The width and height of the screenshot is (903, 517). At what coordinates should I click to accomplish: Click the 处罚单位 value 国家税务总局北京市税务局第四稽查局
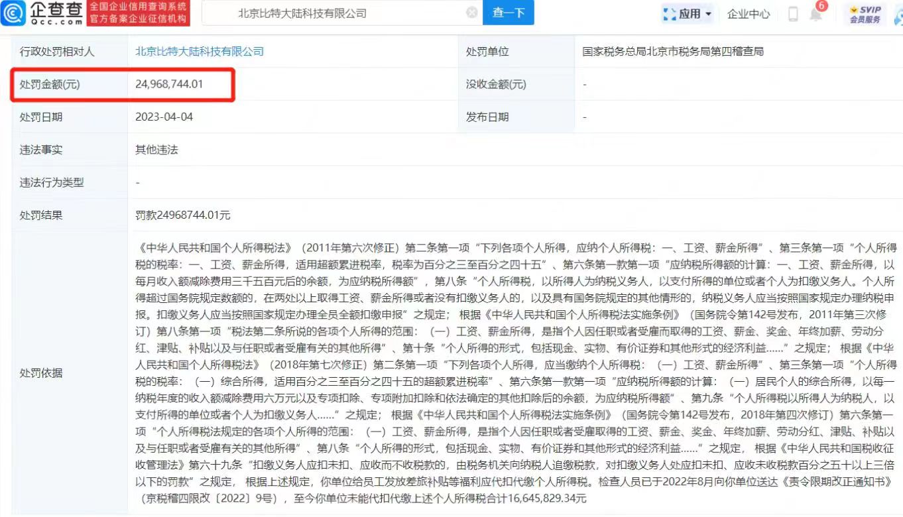(673, 51)
